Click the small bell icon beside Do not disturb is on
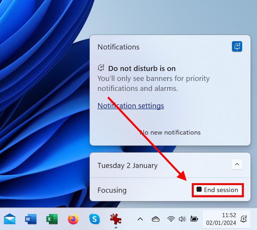This screenshot has width=257, height=230. pyautogui.click(x=101, y=68)
